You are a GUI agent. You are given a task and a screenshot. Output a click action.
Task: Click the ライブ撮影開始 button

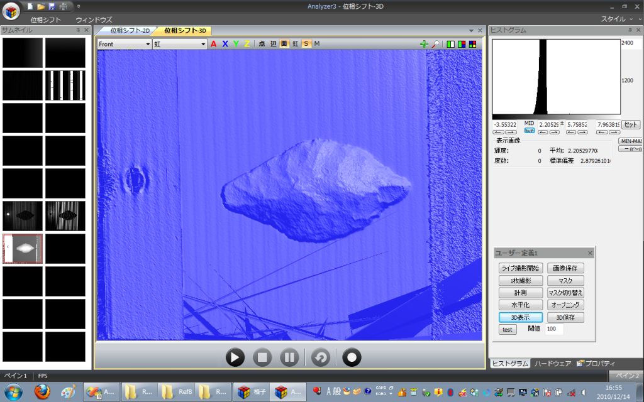point(521,268)
